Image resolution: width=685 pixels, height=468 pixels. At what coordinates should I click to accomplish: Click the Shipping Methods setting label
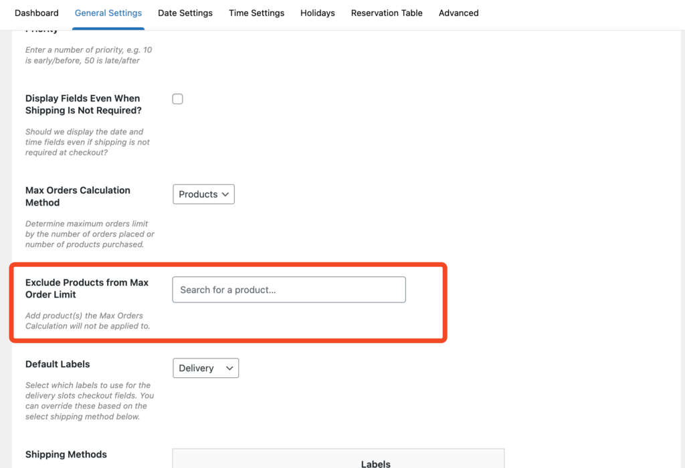66,454
